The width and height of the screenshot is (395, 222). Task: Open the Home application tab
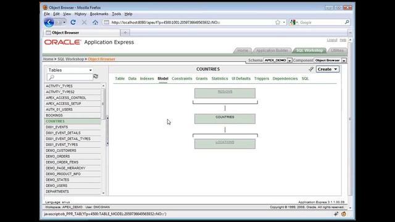(x=243, y=51)
